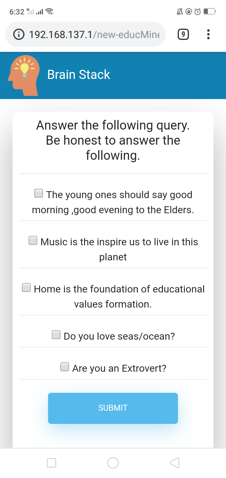Tap the muted bell notification icon

click(x=180, y=12)
